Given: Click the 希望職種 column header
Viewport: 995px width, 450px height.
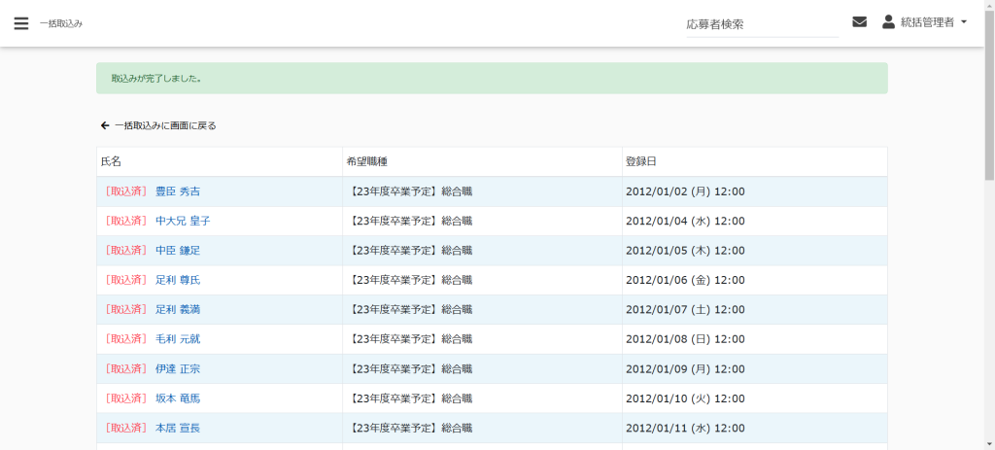Looking at the screenshot, I should coord(368,161).
